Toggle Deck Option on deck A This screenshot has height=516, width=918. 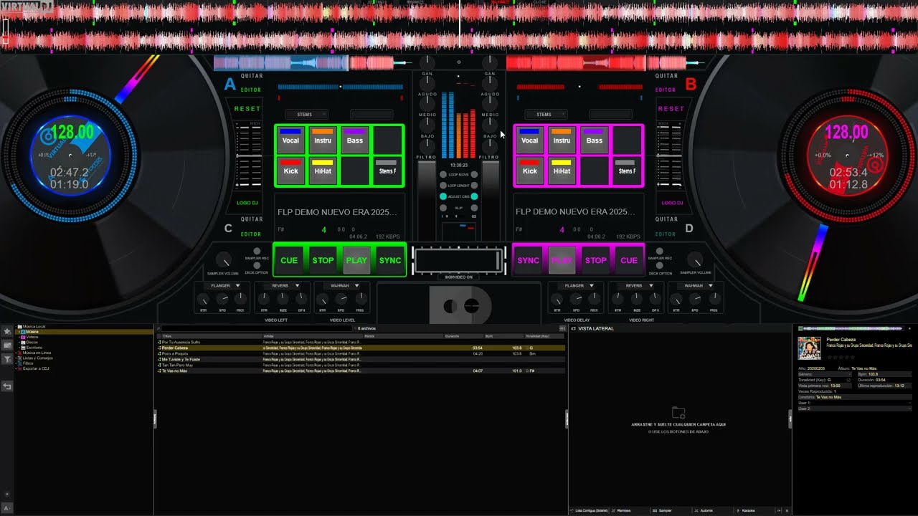257,266
